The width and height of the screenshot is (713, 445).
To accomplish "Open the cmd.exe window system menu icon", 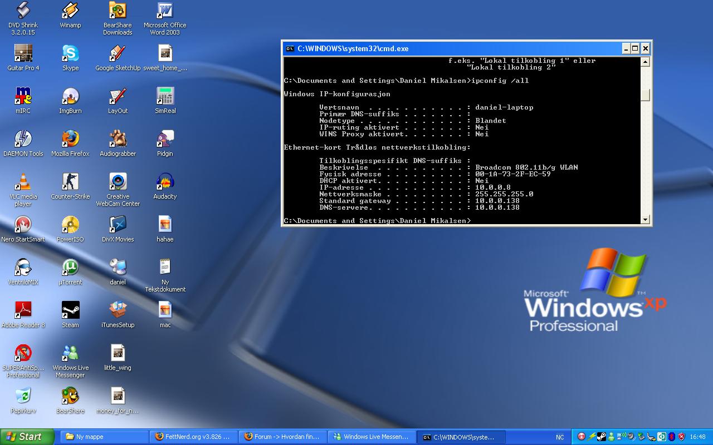I will [x=290, y=48].
